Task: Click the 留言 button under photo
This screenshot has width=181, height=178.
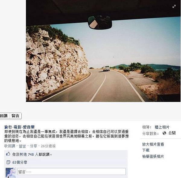Action: pyautogui.click(x=15, y=116)
